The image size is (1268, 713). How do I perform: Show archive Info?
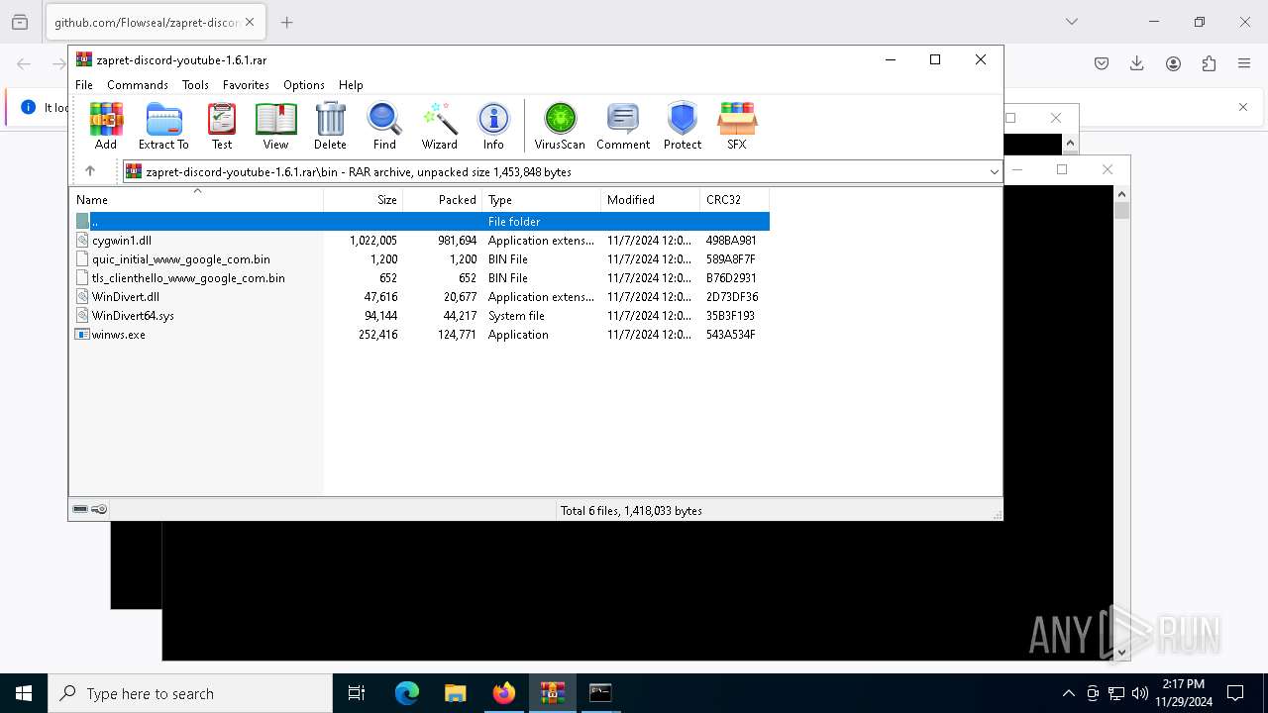coord(493,126)
